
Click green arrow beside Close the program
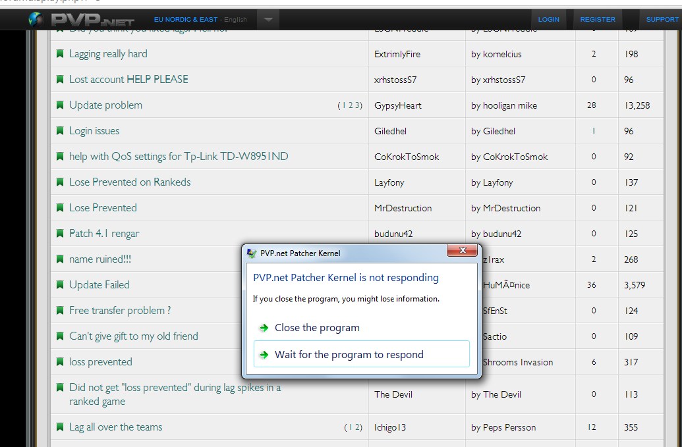coord(264,328)
